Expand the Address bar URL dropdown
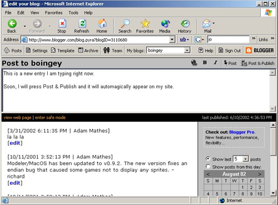Image resolution: width=278 pixels, height=205 pixels. pyautogui.click(x=172, y=39)
